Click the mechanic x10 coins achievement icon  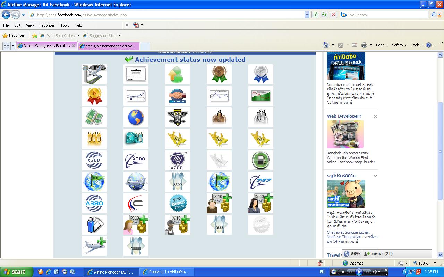178,225
